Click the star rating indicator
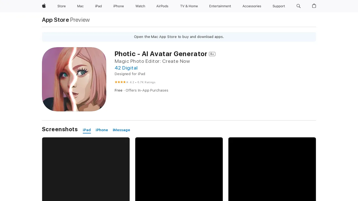This screenshot has height=201, width=358. click(121, 82)
